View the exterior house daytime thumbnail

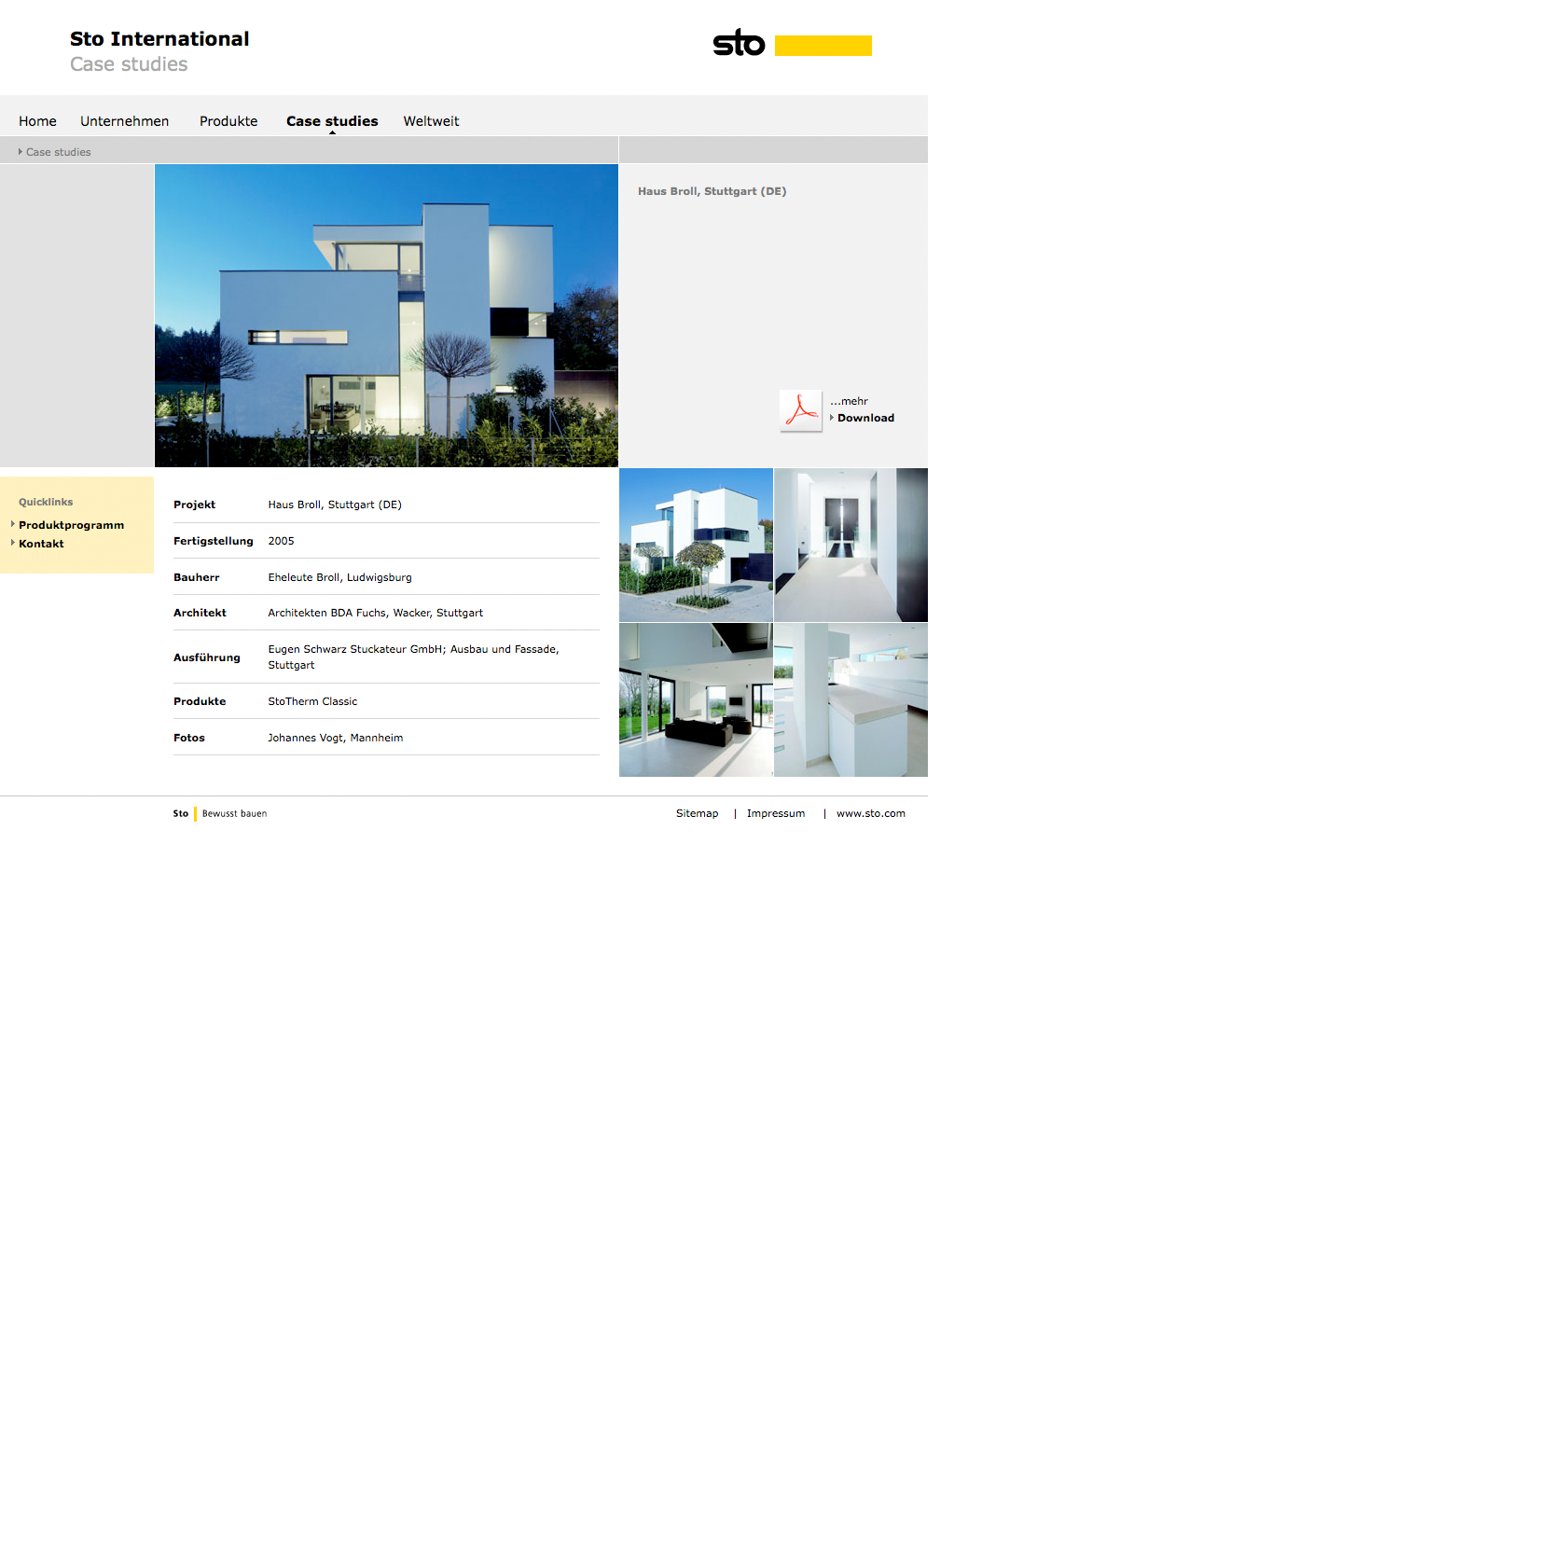(x=696, y=545)
